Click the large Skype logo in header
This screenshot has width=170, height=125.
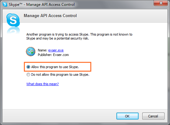(13, 20)
